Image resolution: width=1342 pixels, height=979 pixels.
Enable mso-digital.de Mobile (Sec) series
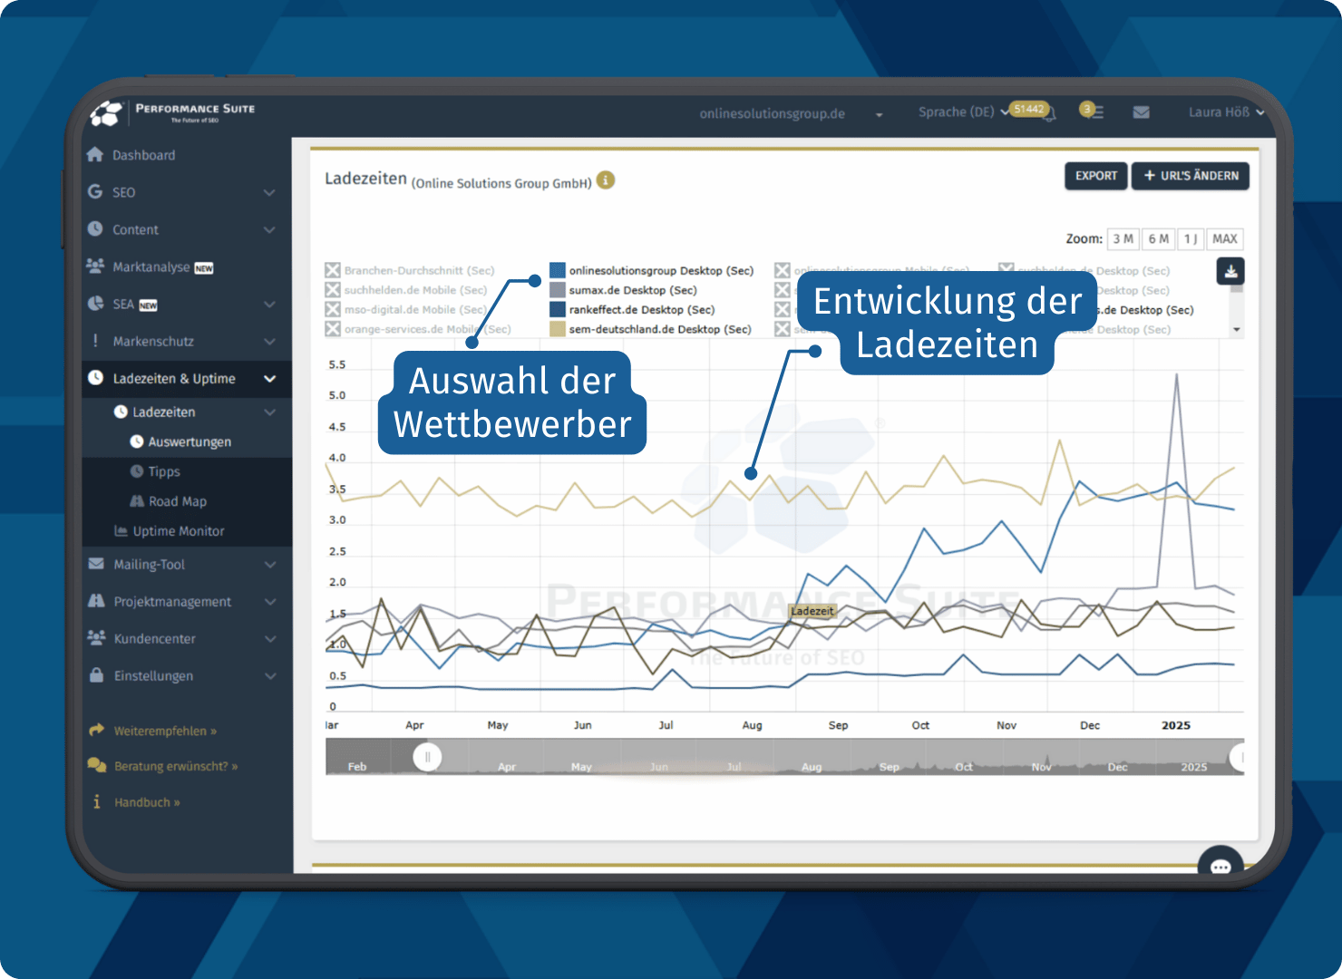(406, 309)
